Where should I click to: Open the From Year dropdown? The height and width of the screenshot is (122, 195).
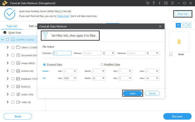coord(70,71)
